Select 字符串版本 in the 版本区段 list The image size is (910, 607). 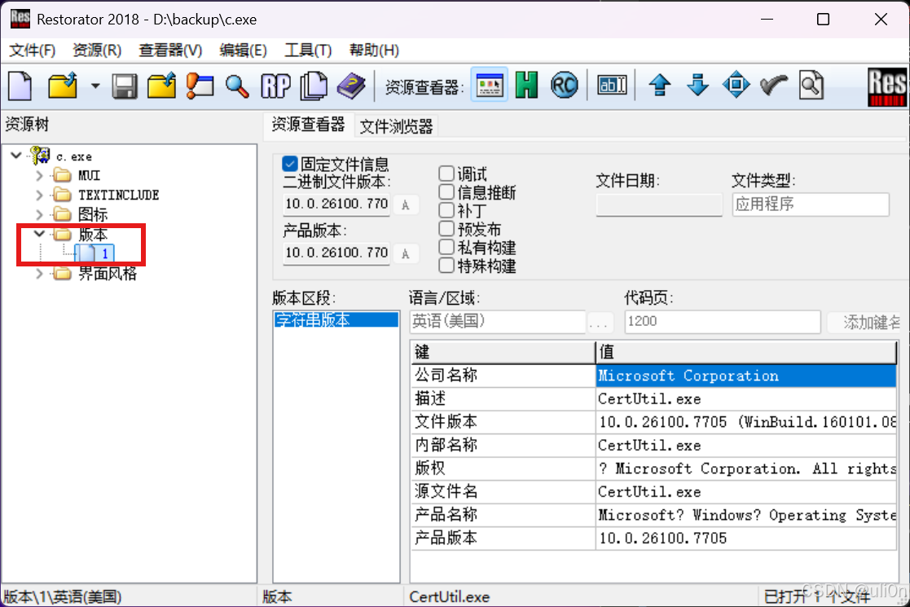(336, 319)
